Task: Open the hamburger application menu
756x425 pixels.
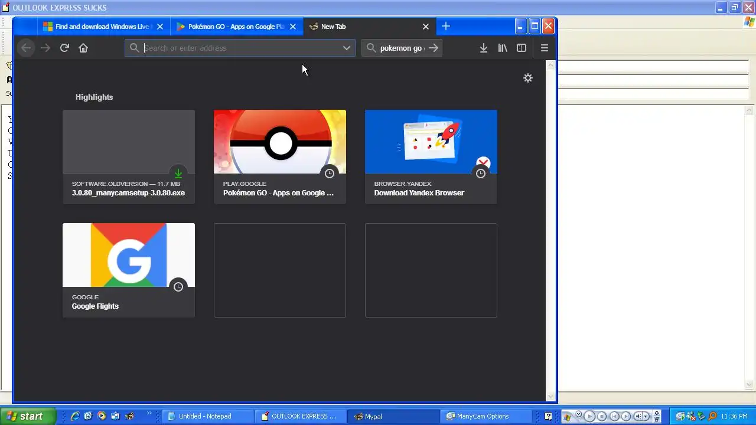Action: tap(545, 48)
